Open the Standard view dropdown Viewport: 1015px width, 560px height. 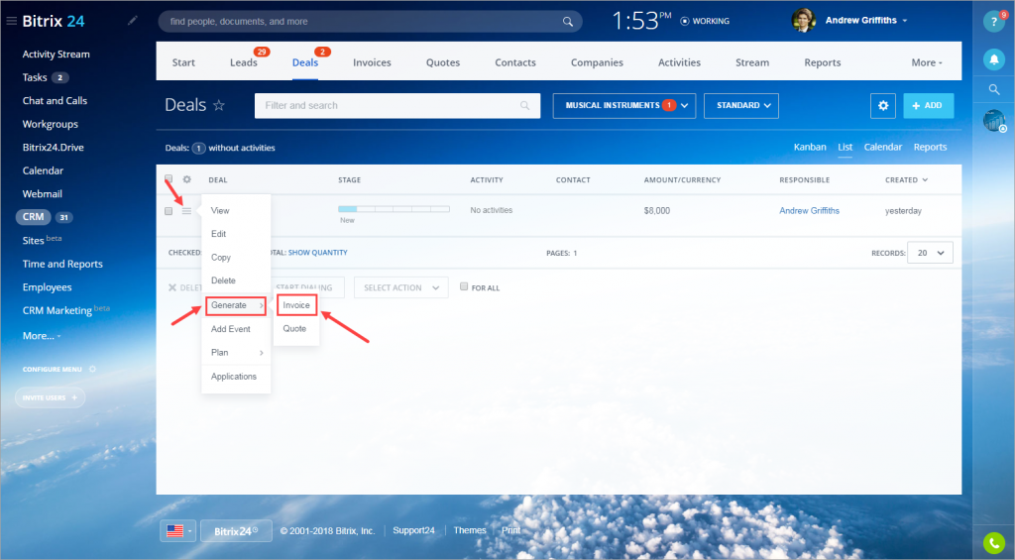(x=741, y=105)
